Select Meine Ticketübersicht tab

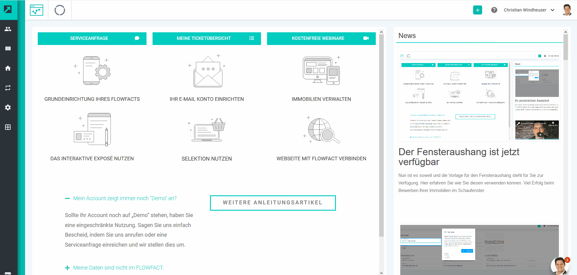pyautogui.click(x=207, y=38)
